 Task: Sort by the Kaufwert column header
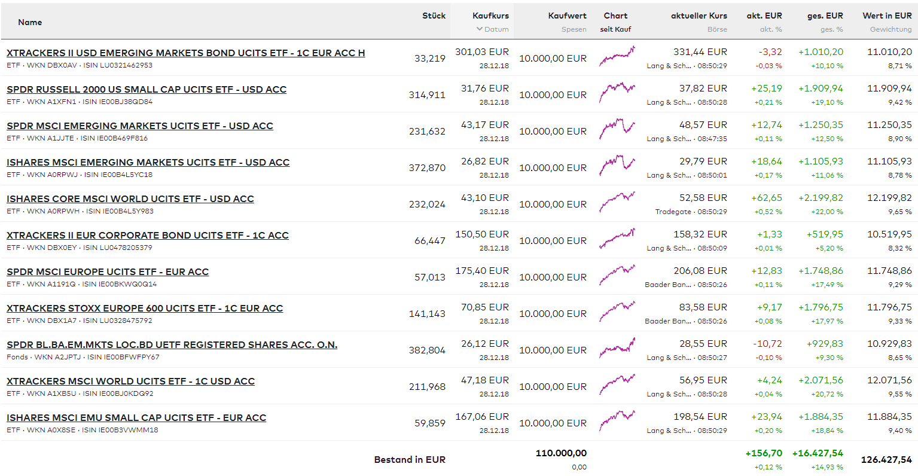tap(567, 16)
